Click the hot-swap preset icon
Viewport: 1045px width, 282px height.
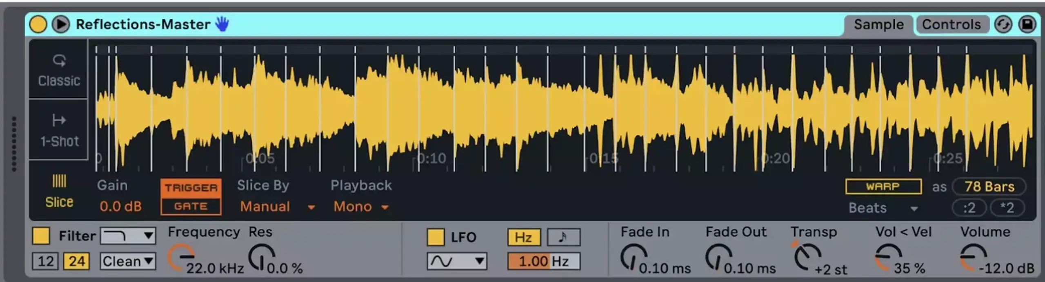1003,24
